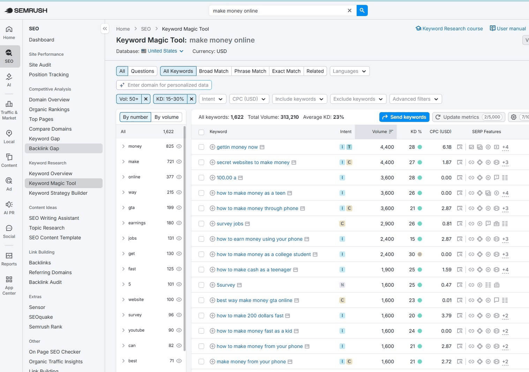Select the Related tab
529x372 pixels.
(315, 71)
